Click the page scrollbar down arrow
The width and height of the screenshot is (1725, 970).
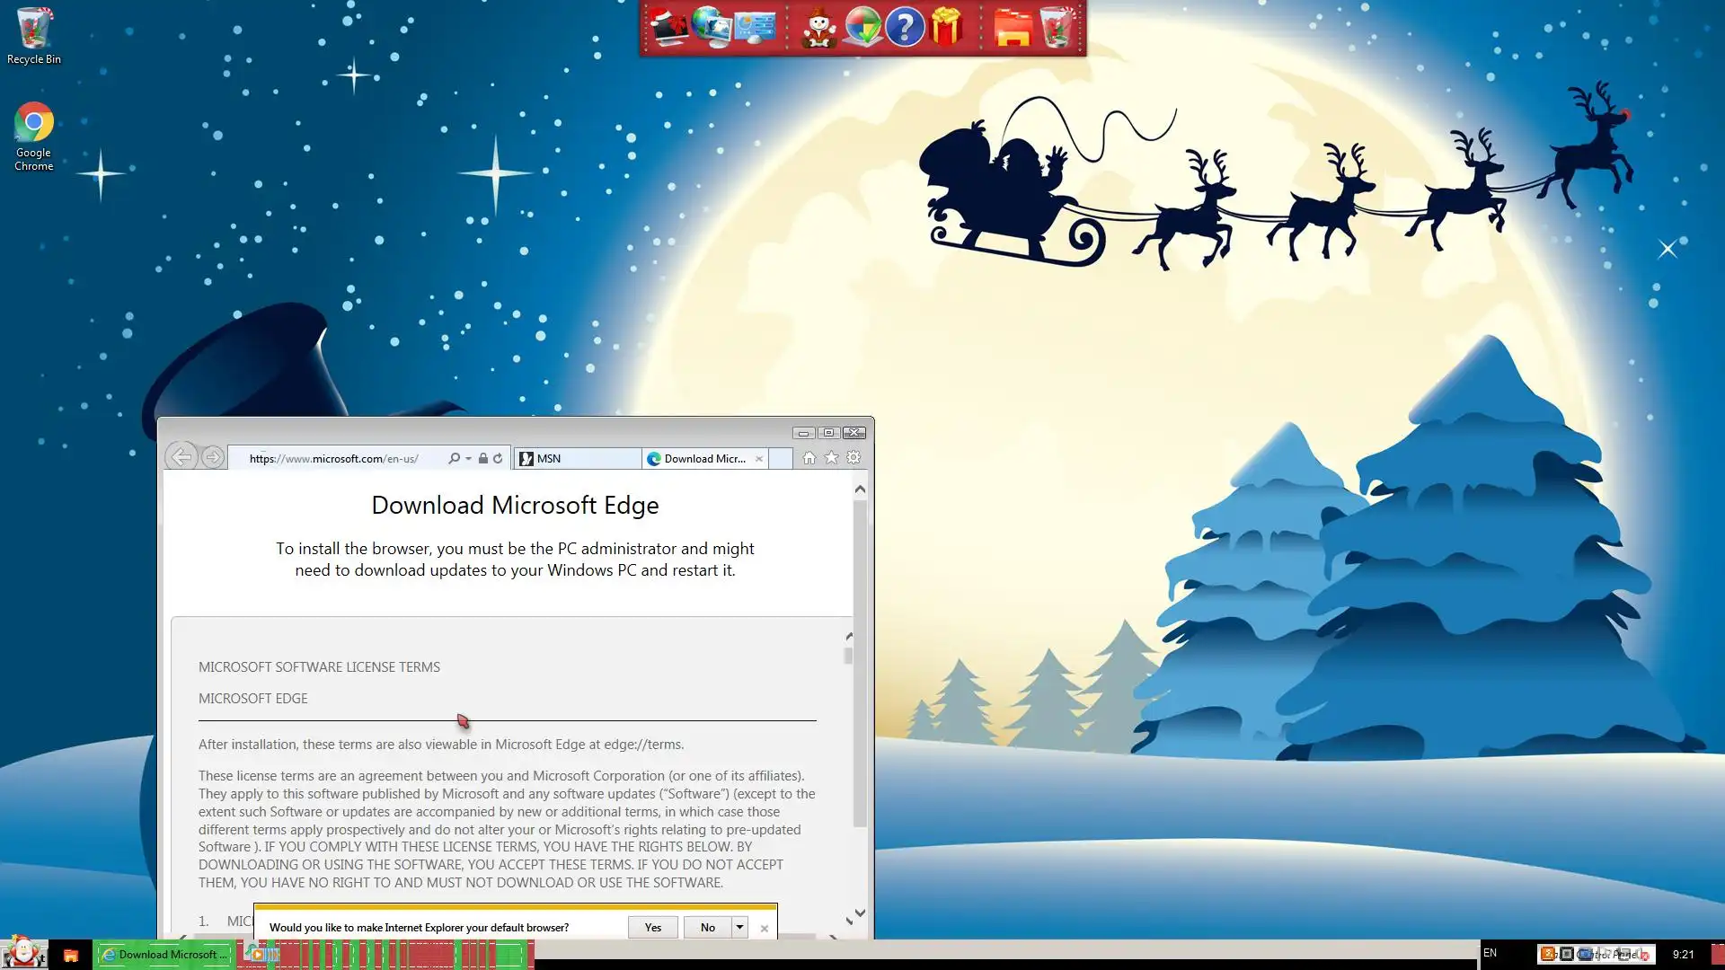pos(860,913)
